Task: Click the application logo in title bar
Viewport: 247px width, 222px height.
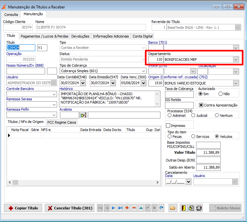Action: point(4,7)
